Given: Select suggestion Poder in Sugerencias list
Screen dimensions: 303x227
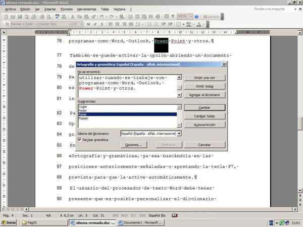Looking at the screenshot, I should 127,110.
